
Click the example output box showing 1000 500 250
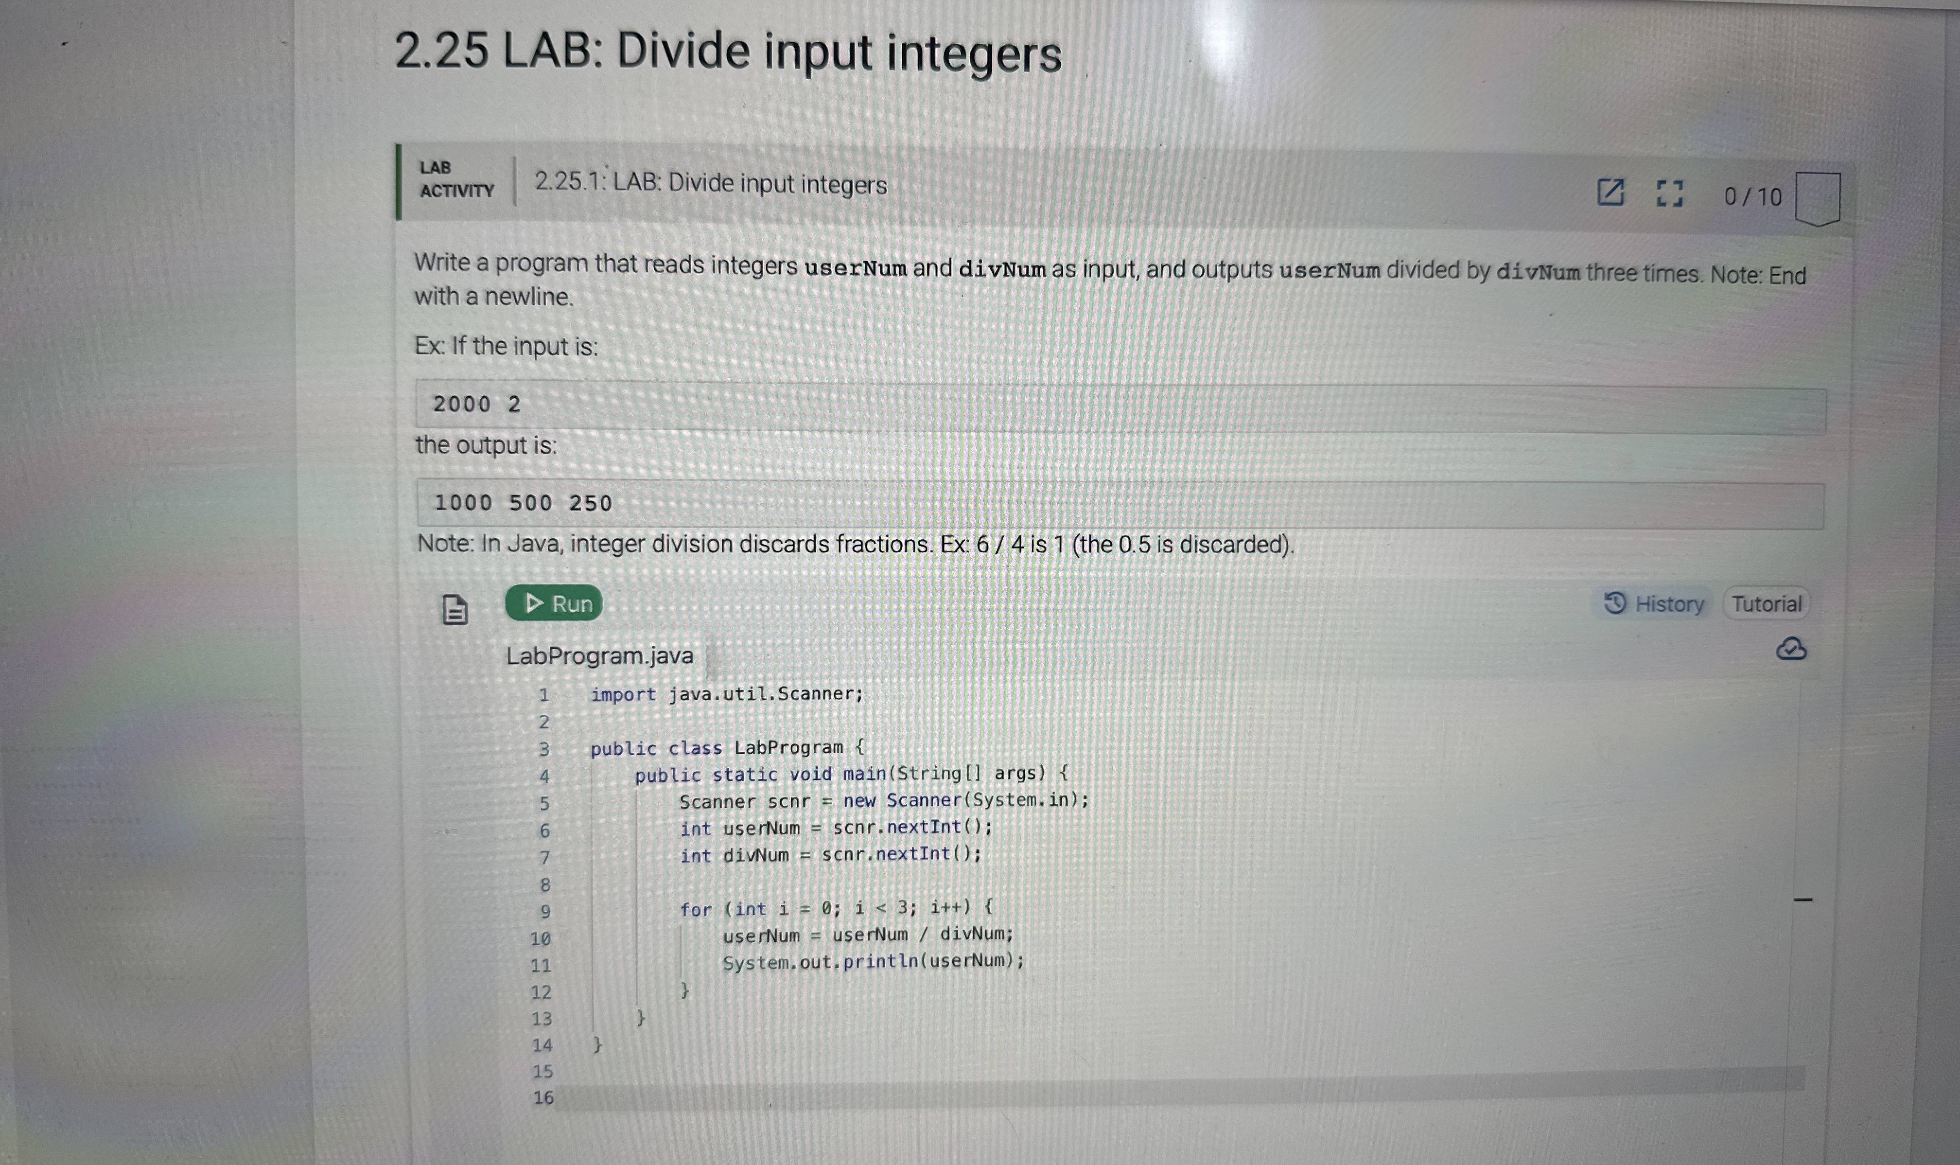[1120, 505]
